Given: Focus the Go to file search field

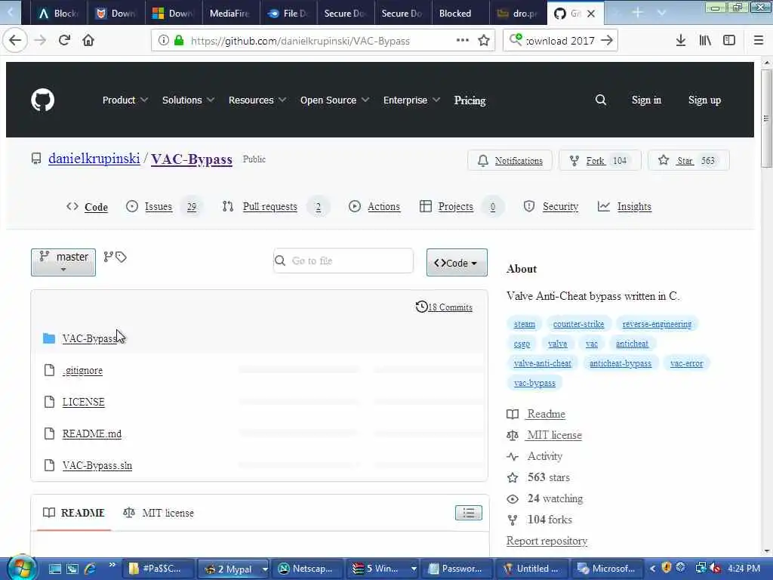Looking at the screenshot, I should pyautogui.click(x=343, y=261).
